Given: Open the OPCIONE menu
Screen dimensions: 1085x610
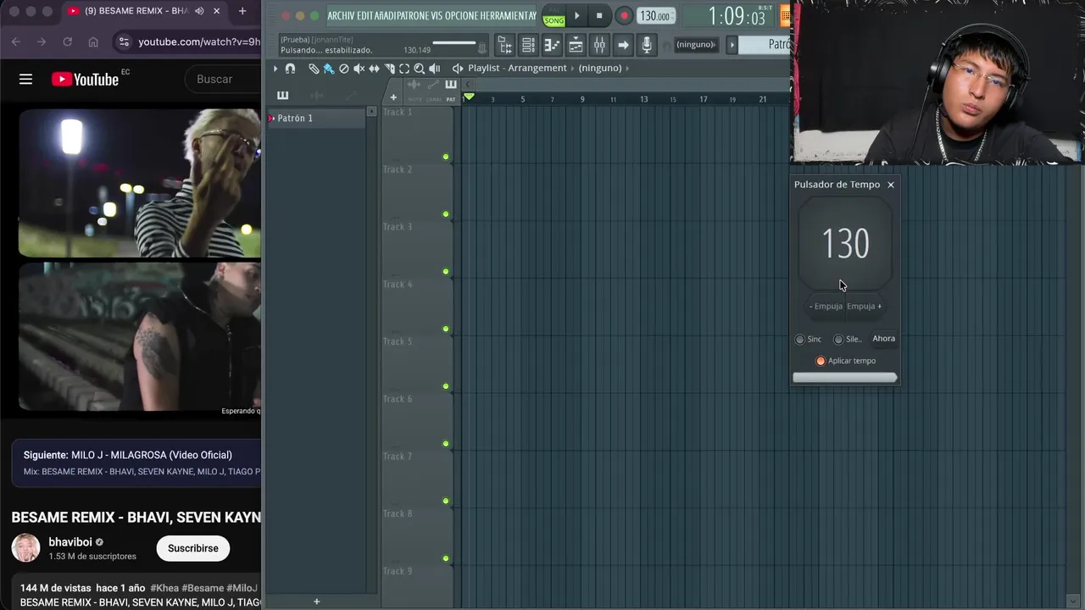Looking at the screenshot, I should (x=461, y=16).
